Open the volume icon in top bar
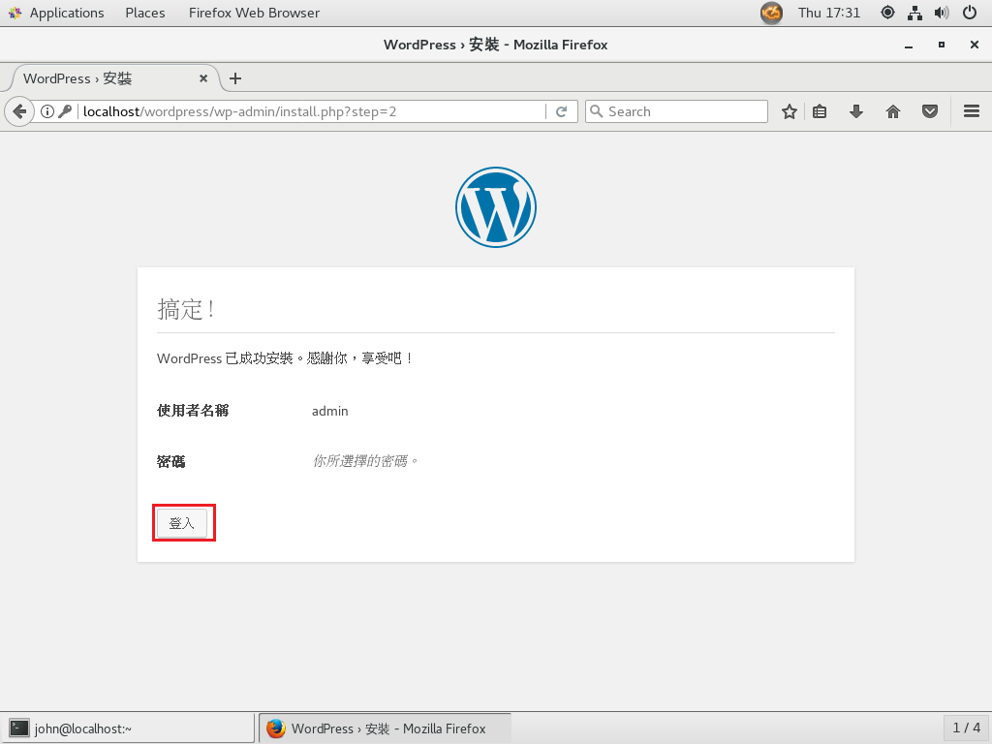 tap(942, 13)
